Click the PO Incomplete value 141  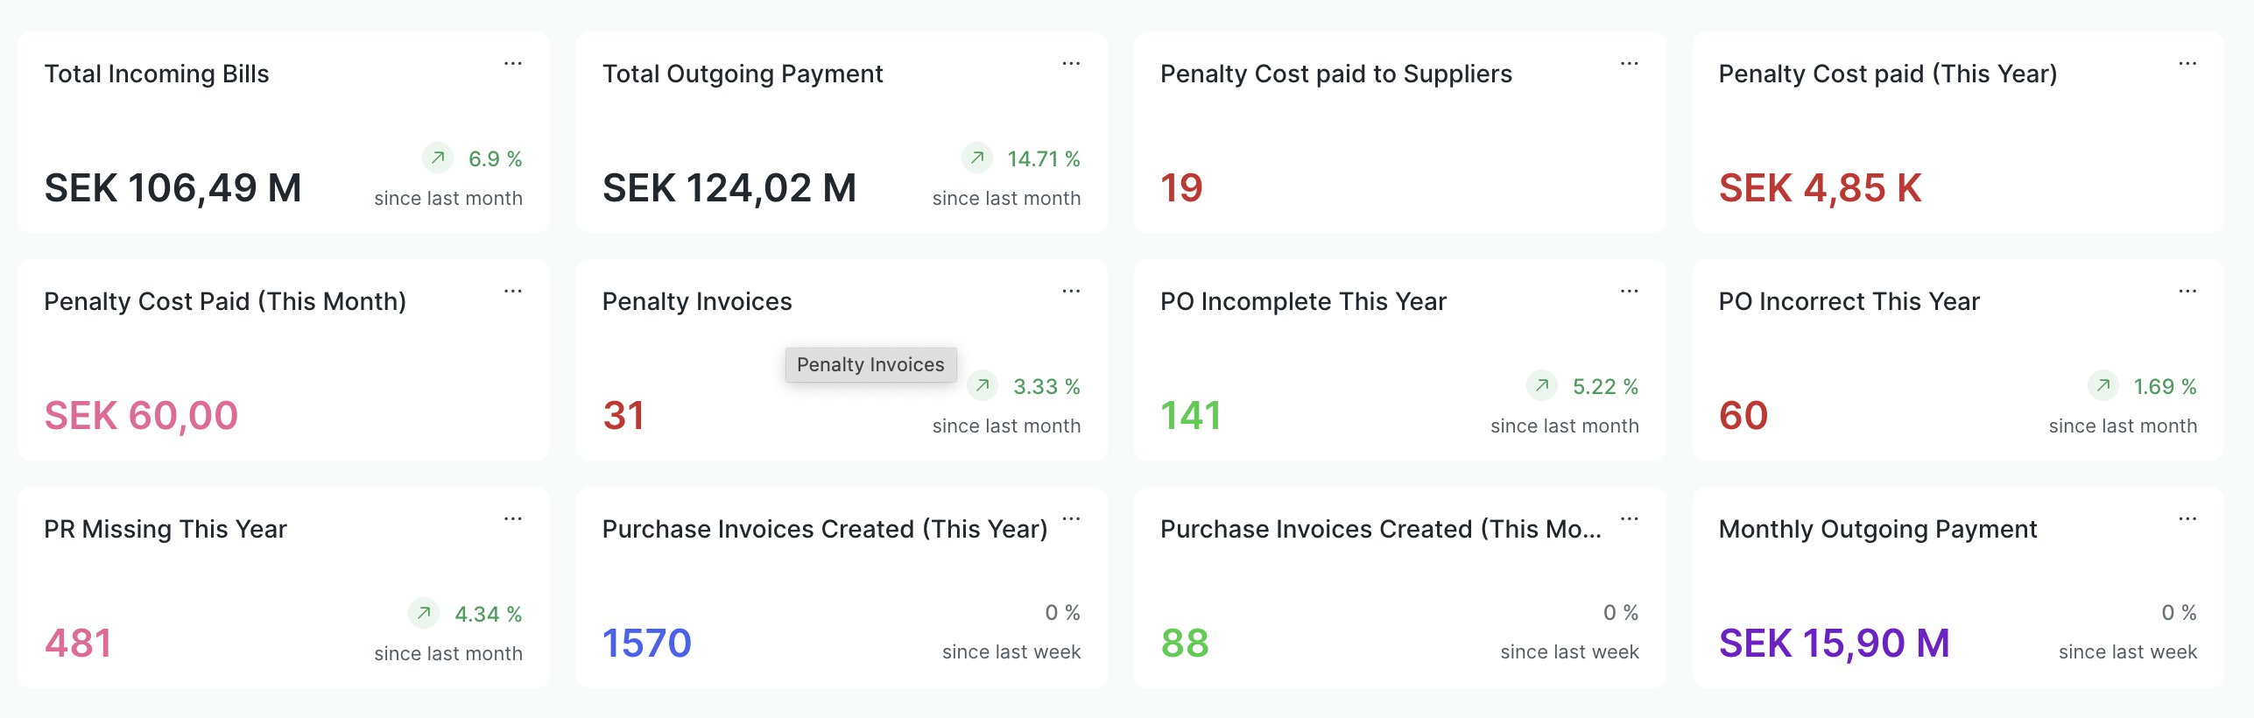point(1190,416)
